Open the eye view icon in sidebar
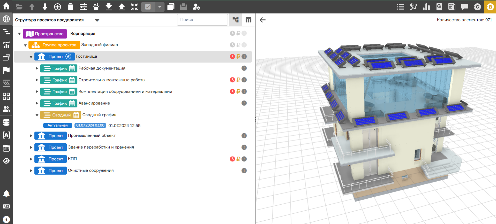 coord(6,161)
